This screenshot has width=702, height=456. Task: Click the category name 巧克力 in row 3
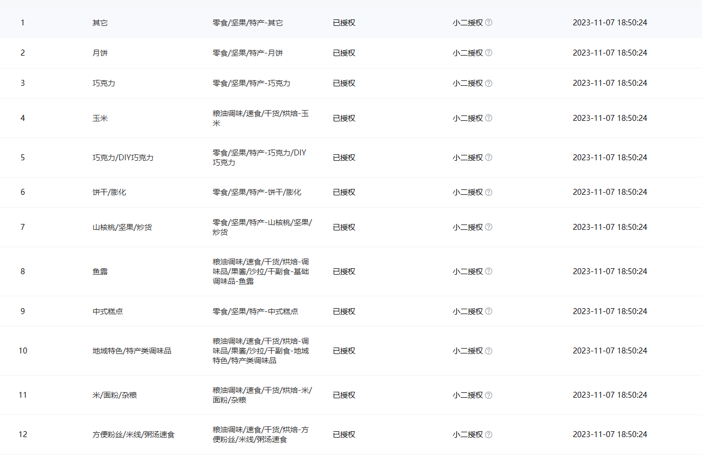coord(104,83)
